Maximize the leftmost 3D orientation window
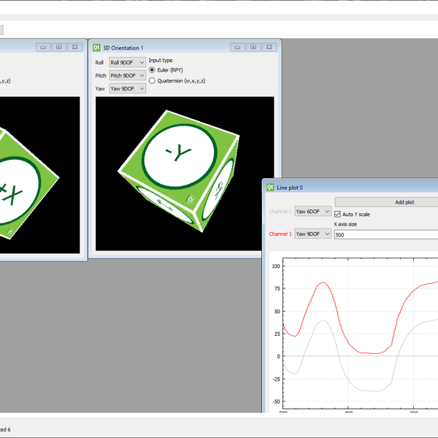This screenshot has width=438, height=438. click(x=58, y=47)
